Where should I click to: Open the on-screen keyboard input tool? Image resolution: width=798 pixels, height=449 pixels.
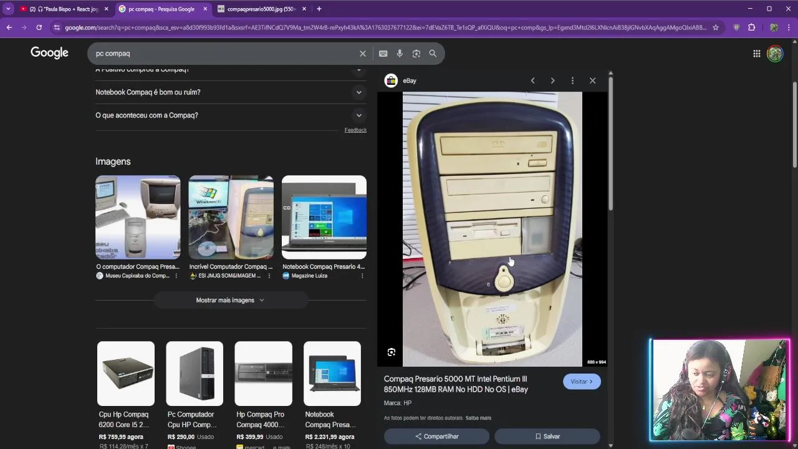pyautogui.click(x=383, y=54)
